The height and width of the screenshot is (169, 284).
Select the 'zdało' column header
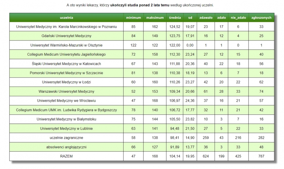(221, 17)
